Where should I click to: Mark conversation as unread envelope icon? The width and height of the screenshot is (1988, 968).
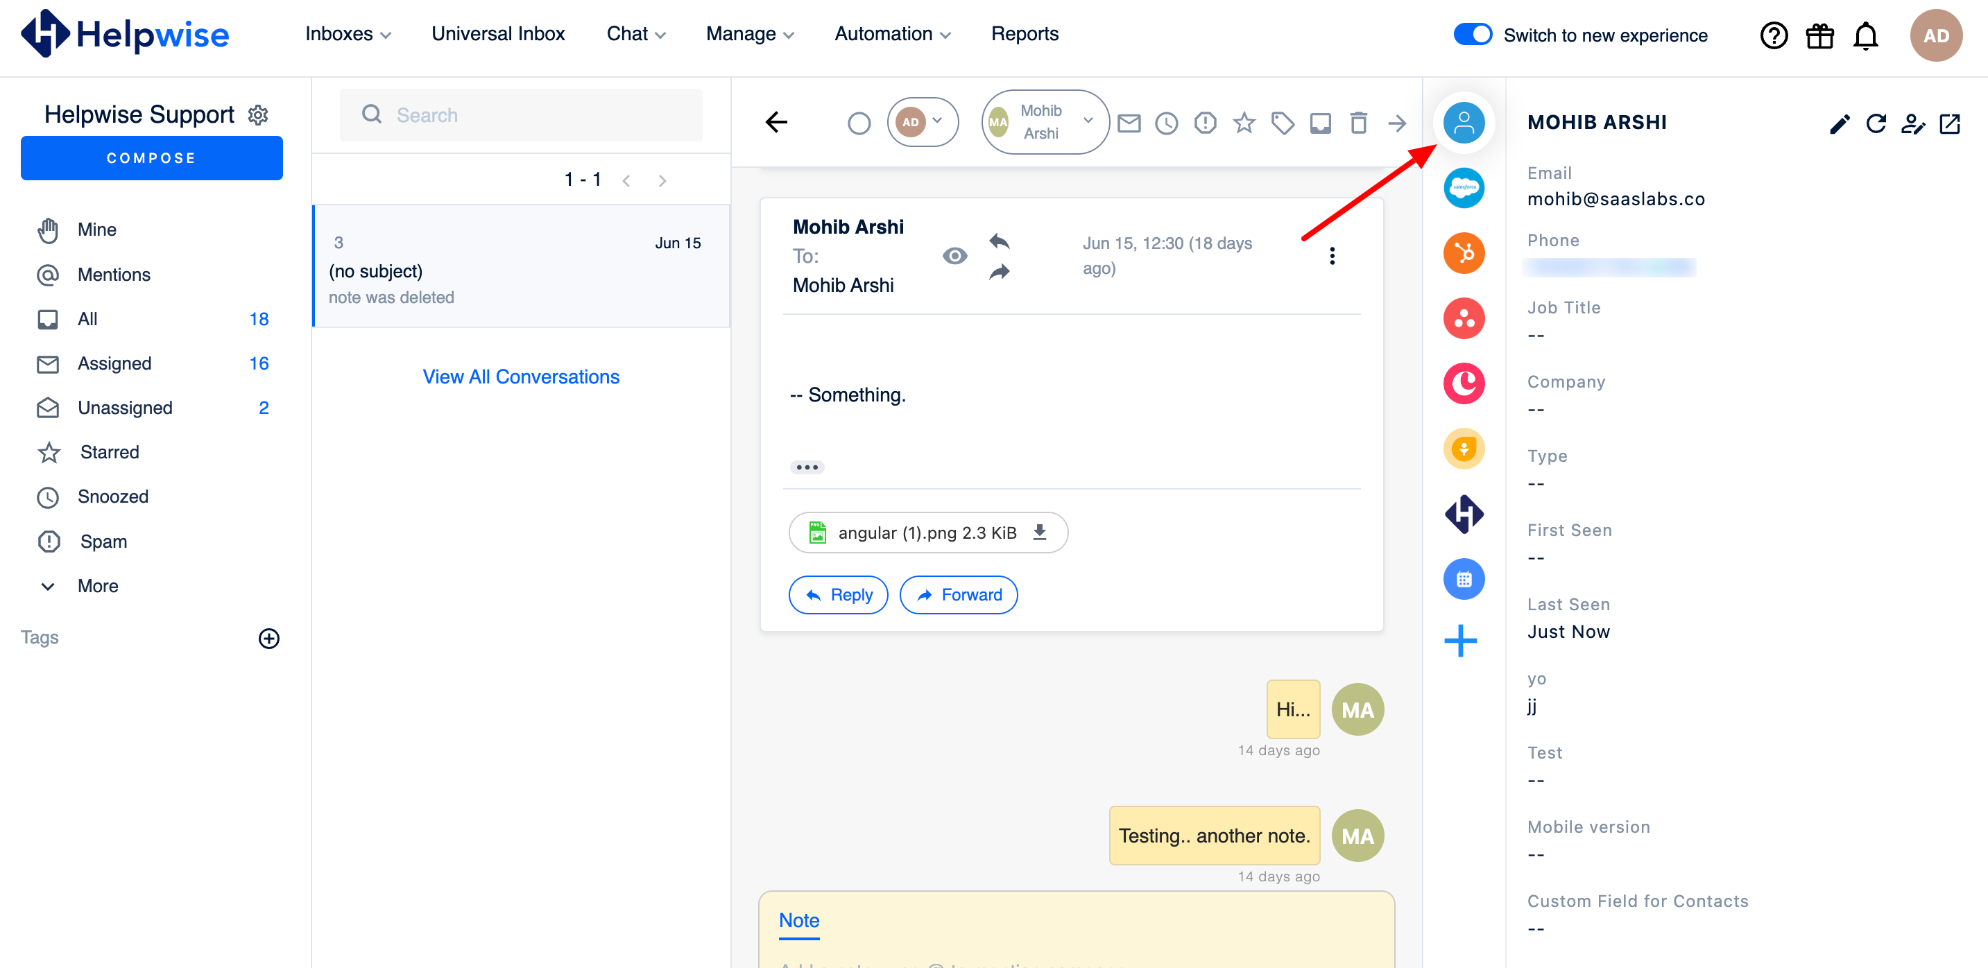(1129, 123)
